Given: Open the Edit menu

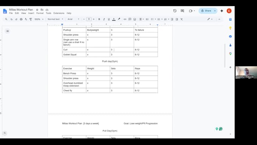Looking at the screenshot, I should (17, 13).
